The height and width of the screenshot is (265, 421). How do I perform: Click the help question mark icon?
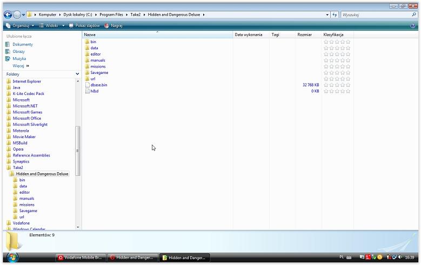tap(413, 25)
